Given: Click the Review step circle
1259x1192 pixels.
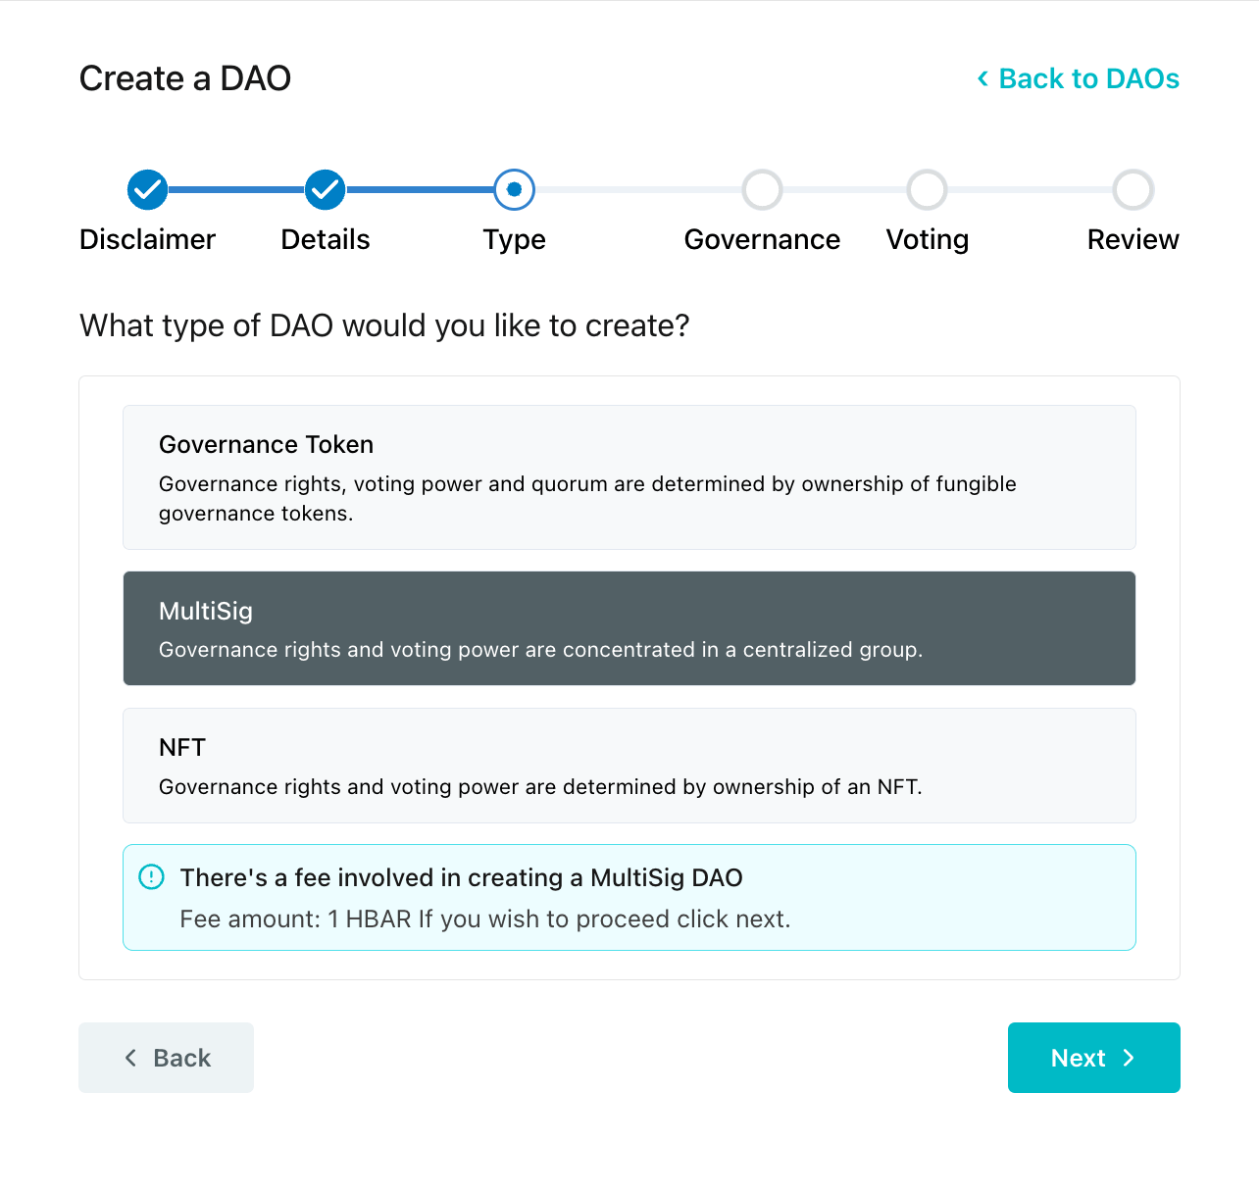Looking at the screenshot, I should [1133, 189].
